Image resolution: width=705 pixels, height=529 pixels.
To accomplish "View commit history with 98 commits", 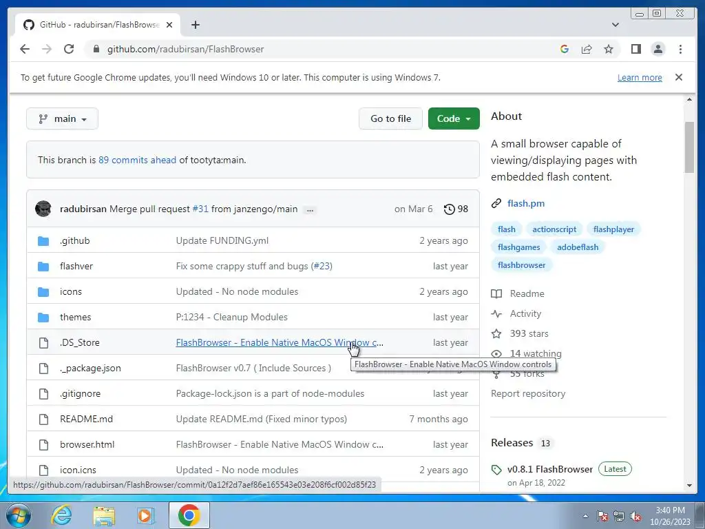I will coord(456,209).
